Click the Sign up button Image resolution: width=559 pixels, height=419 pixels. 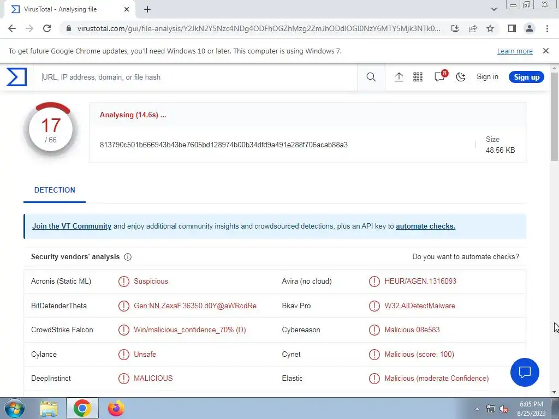(526, 77)
